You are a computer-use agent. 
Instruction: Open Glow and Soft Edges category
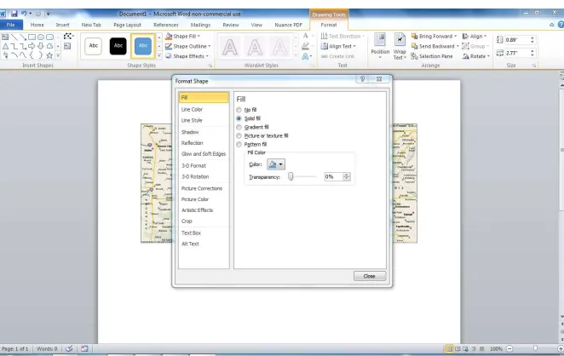coord(204,153)
